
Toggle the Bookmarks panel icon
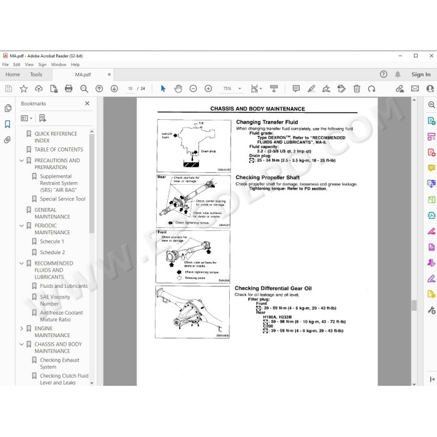[x=7, y=124]
